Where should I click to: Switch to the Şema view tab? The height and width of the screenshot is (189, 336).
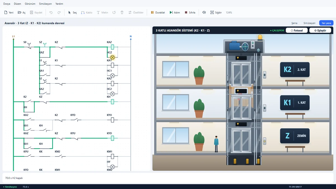(x=294, y=23)
